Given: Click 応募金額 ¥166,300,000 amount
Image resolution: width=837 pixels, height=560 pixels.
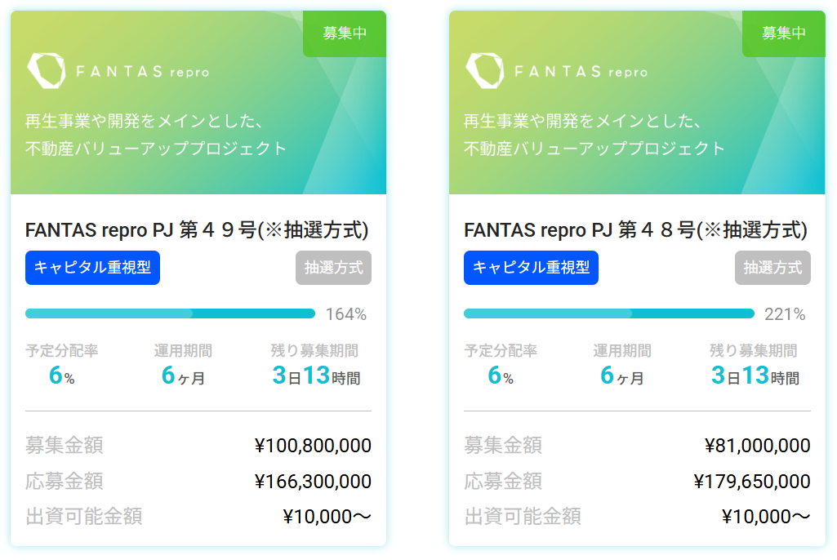Looking at the screenshot, I should (313, 482).
